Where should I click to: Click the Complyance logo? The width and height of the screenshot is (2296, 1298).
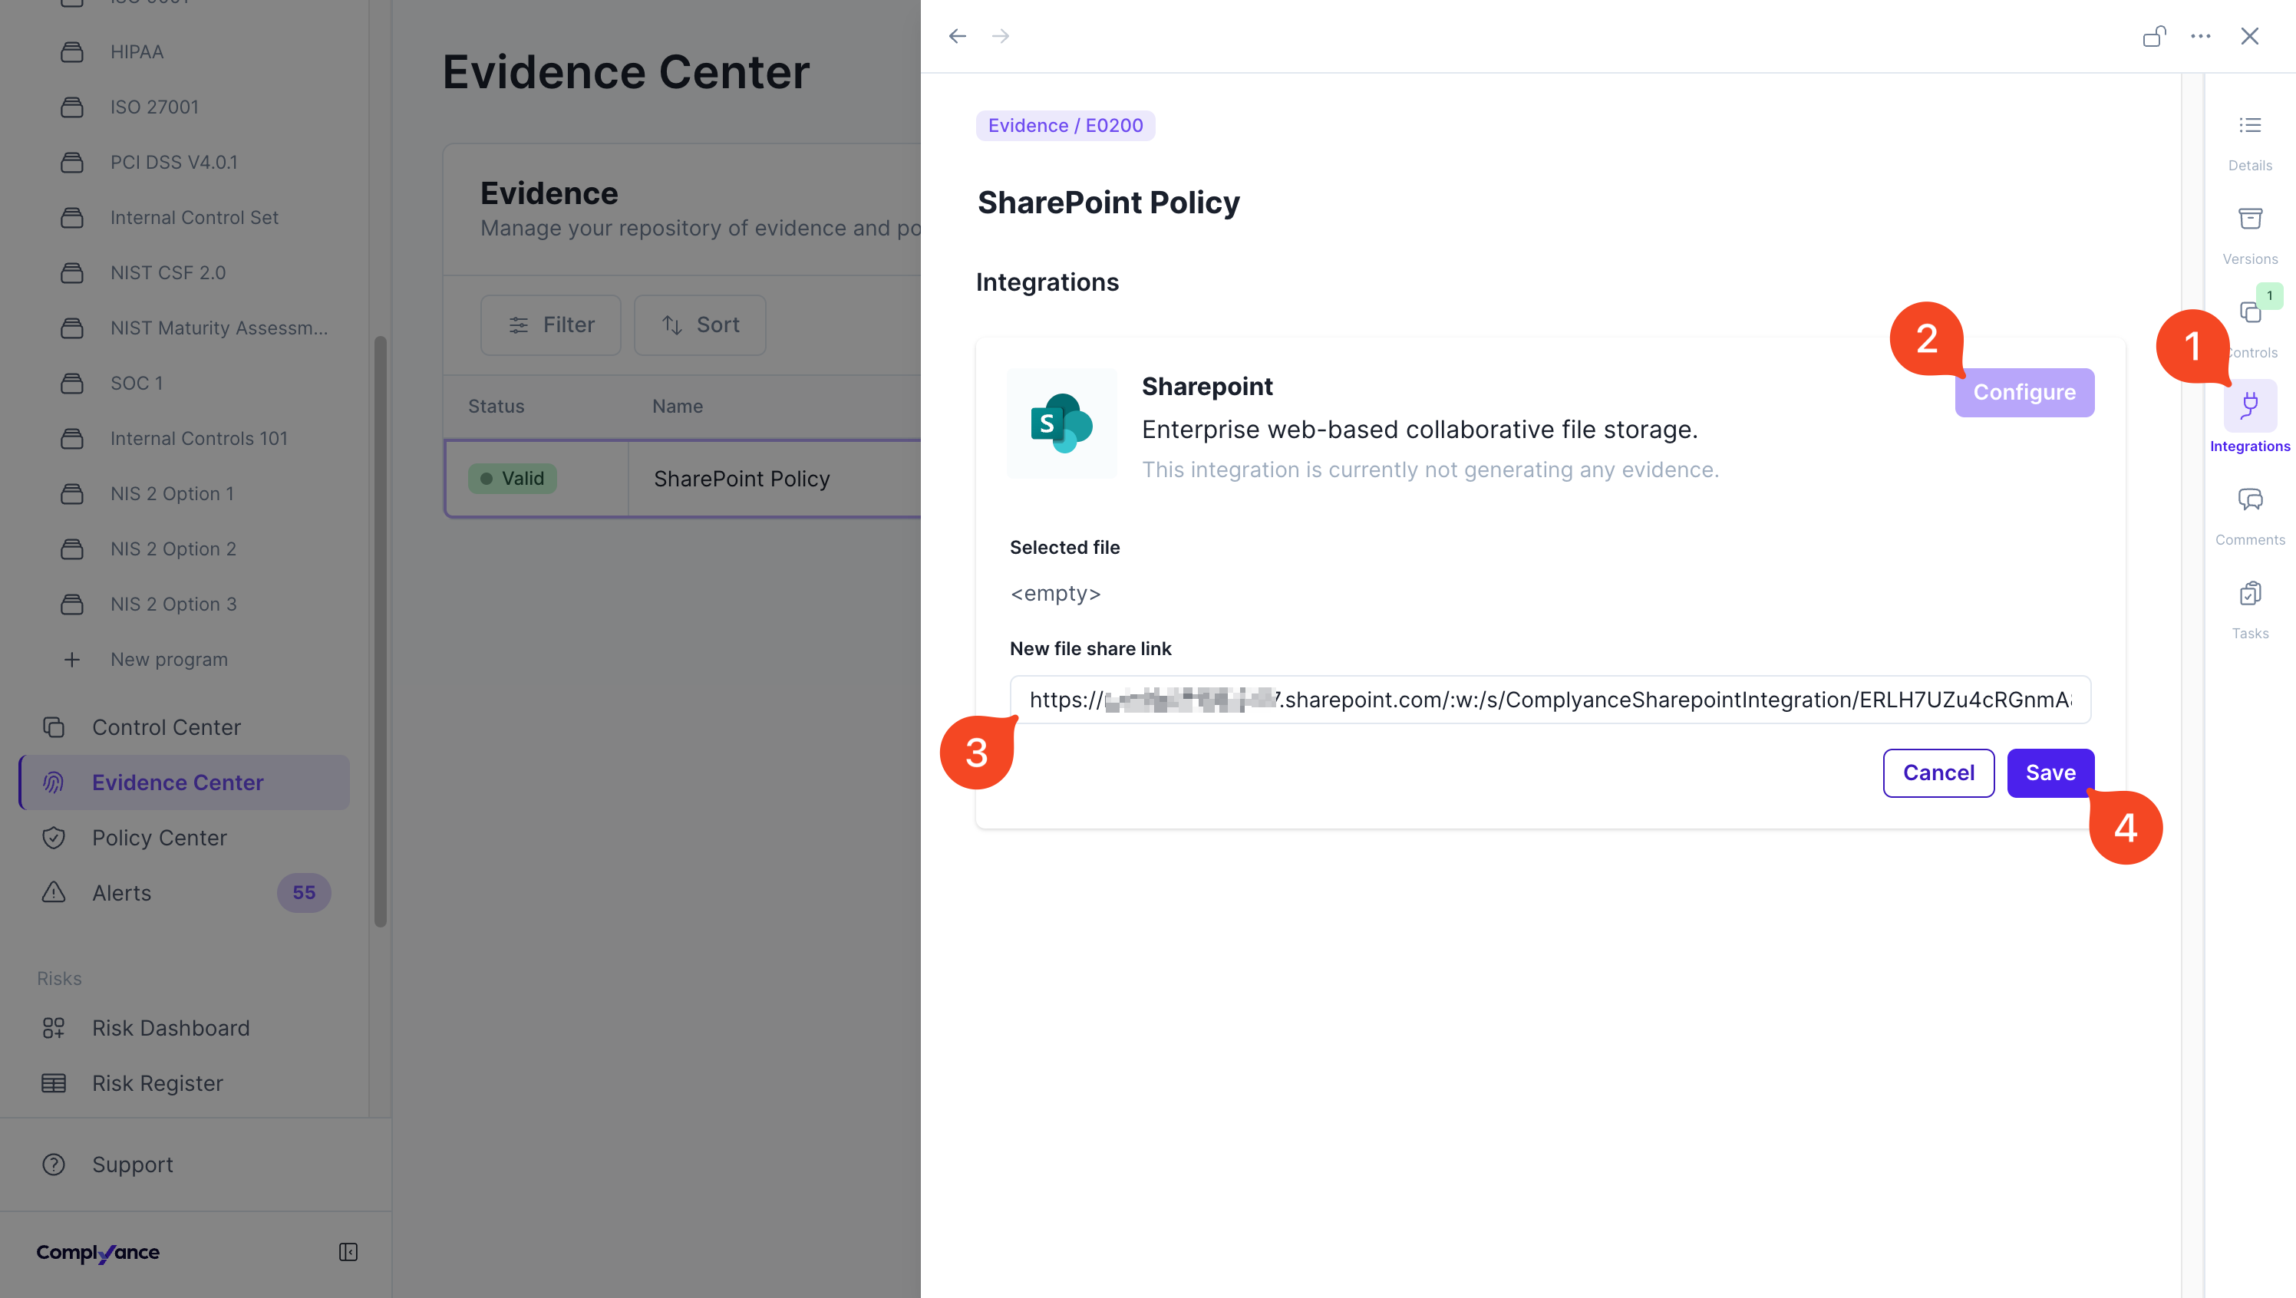pyautogui.click(x=98, y=1253)
